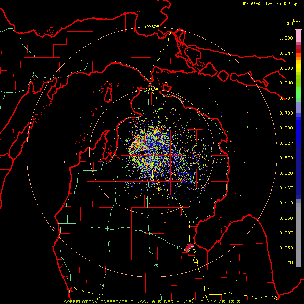Click the green segment of the color bar
304x304 pixels.
298,92
